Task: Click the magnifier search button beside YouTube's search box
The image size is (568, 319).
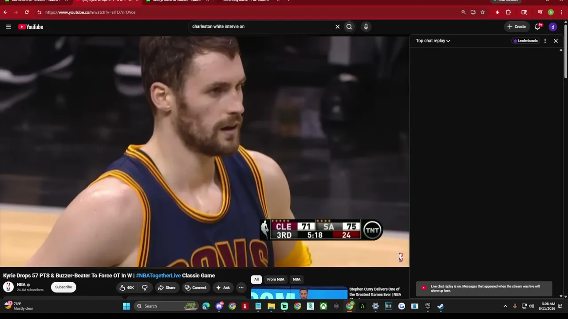Action: click(349, 27)
